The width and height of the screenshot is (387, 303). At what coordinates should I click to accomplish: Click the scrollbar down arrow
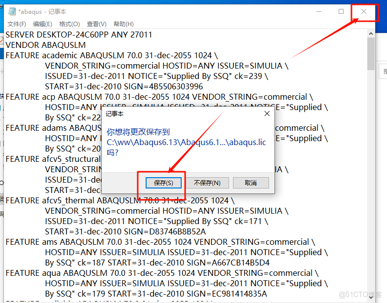371,297
